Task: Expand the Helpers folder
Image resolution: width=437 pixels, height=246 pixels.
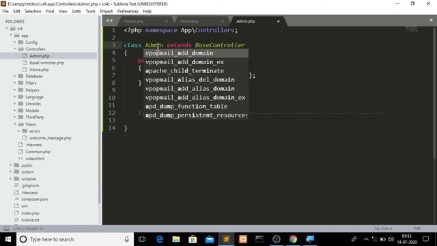Action: click(15, 90)
